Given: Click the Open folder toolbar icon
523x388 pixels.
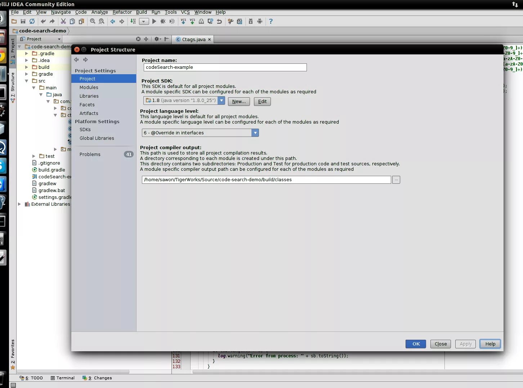Looking at the screenshot, I should coord(14,21).
